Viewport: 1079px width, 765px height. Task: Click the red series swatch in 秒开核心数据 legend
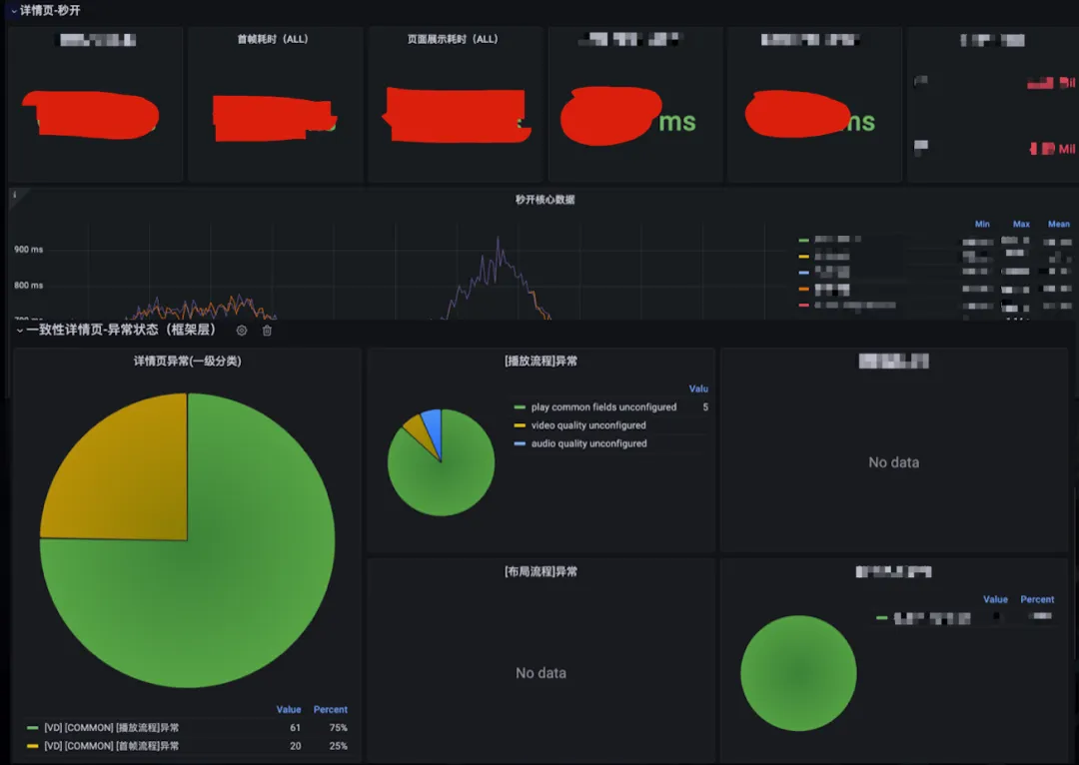coord(803,305)
